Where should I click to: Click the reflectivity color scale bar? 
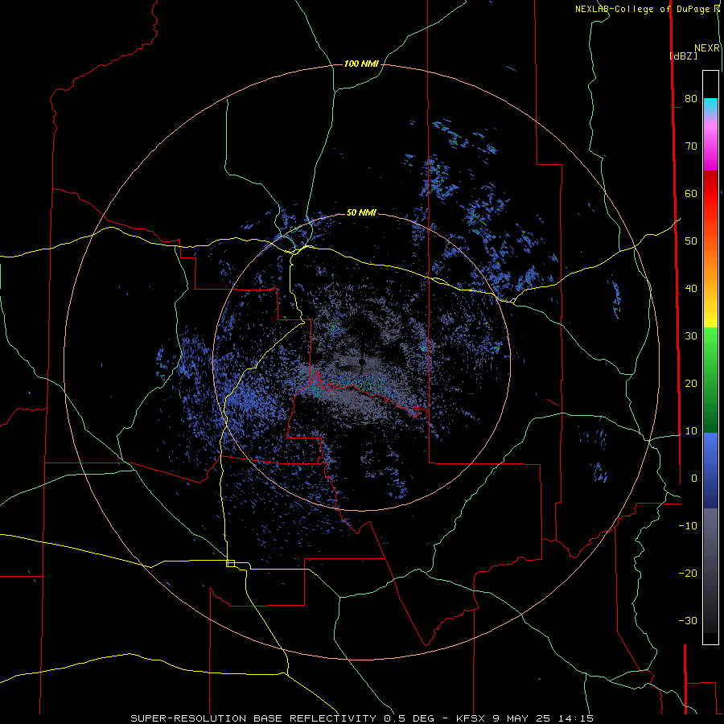(710, 357)
